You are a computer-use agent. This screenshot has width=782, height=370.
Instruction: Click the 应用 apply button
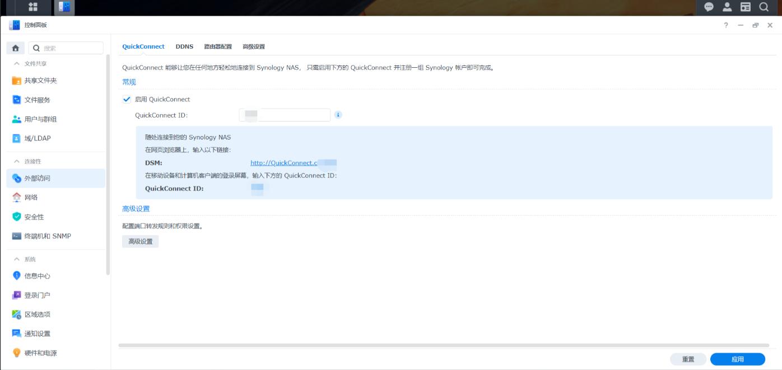tap(738, 359)
